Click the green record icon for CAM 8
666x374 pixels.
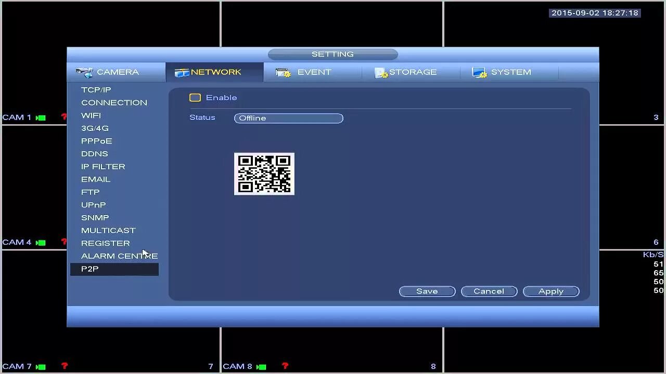point(261,367)
